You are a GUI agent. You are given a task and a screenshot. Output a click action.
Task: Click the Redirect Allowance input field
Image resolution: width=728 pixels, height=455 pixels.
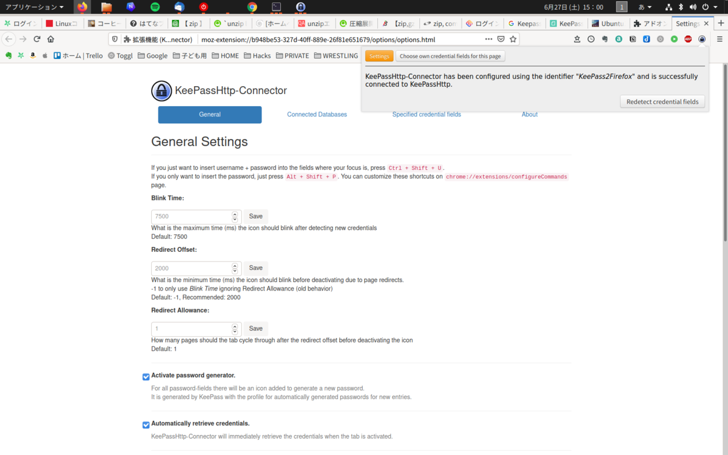click(196, 329)
